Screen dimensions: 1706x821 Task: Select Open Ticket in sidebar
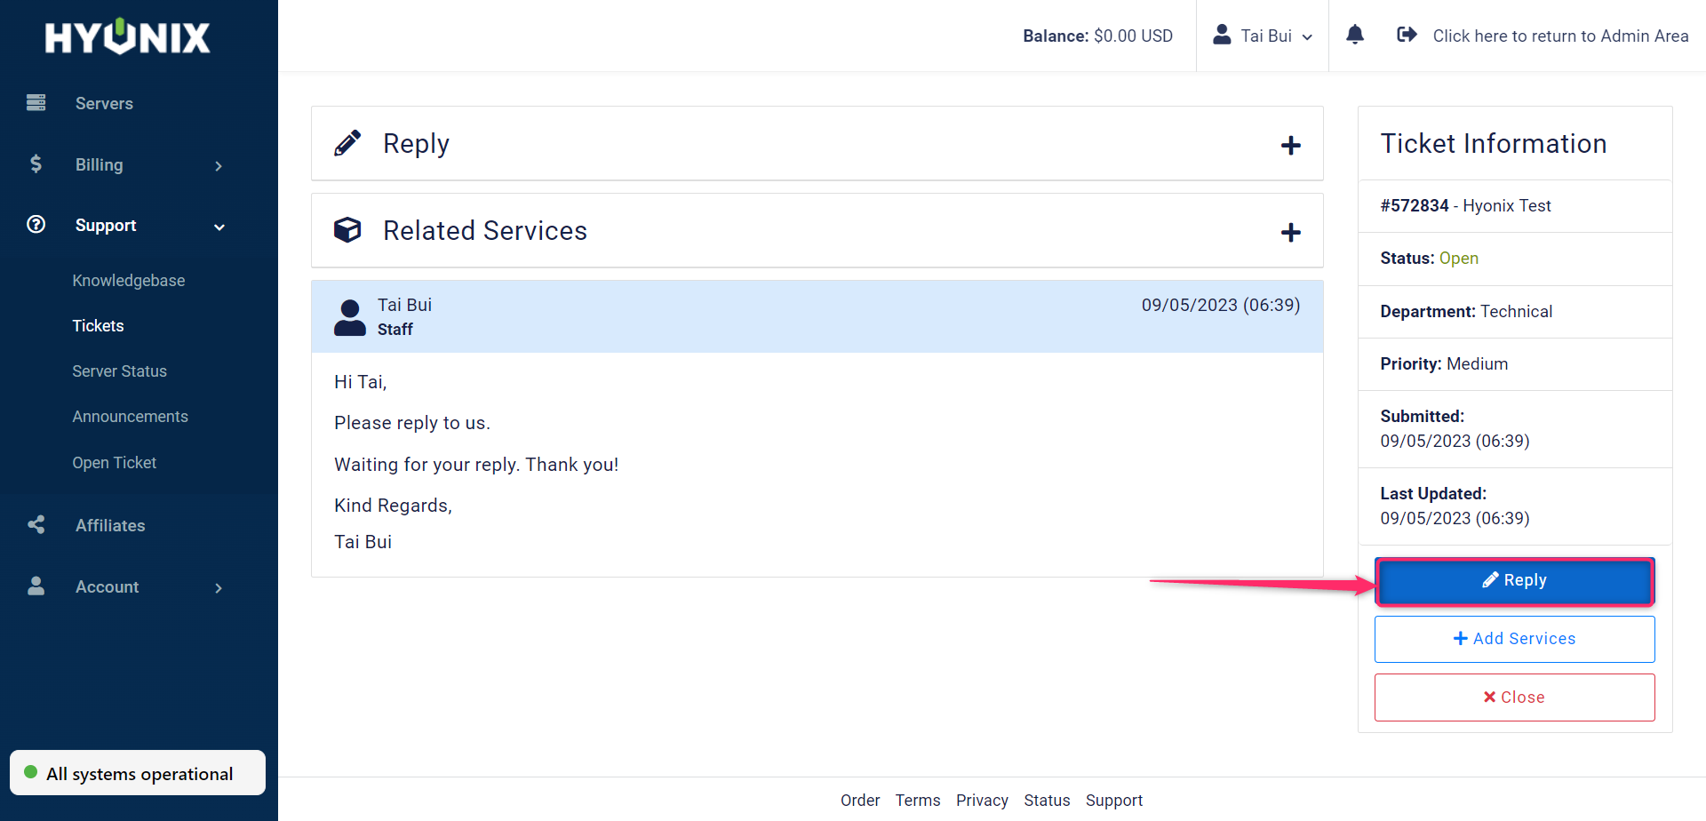[115, 463]
